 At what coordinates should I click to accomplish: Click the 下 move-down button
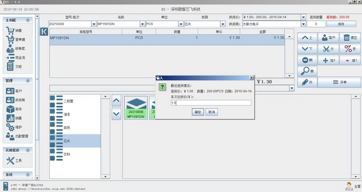click(x=307, y=49)
